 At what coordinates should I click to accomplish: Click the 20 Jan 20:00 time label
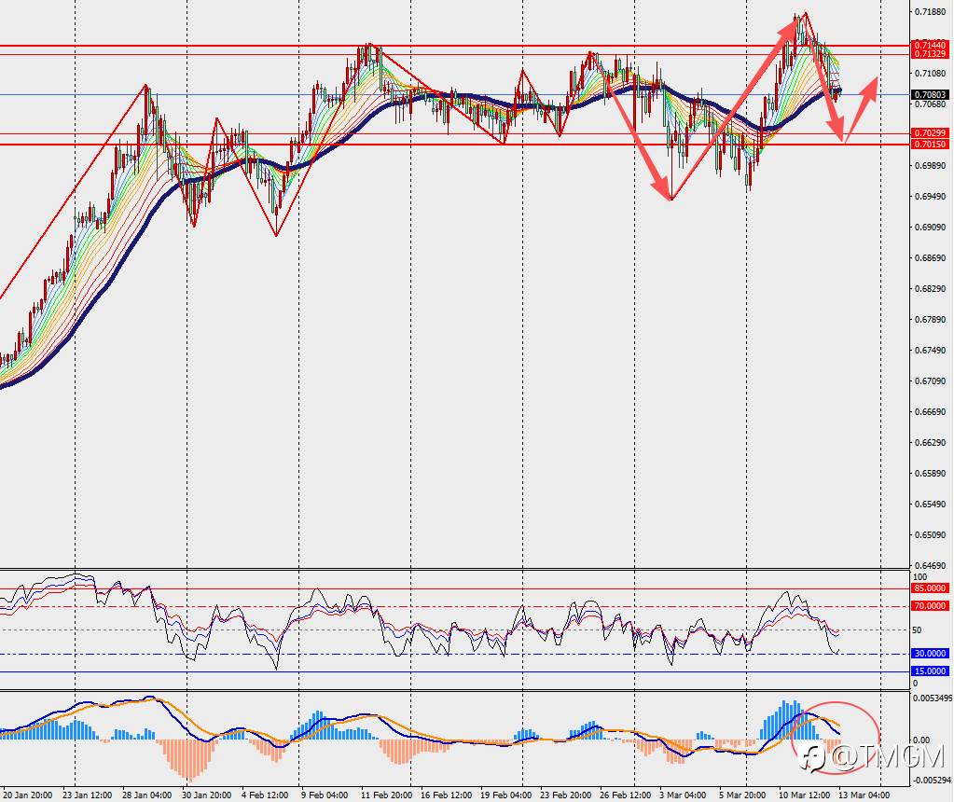27,795
